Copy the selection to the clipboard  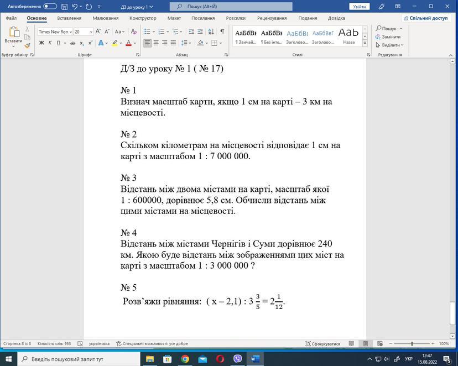(x=27, y=37)
